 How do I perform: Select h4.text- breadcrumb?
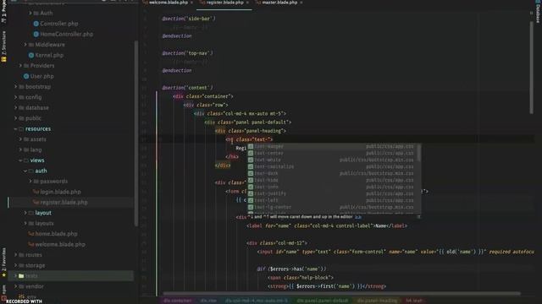pyautogui.click(x=414, y=301)
